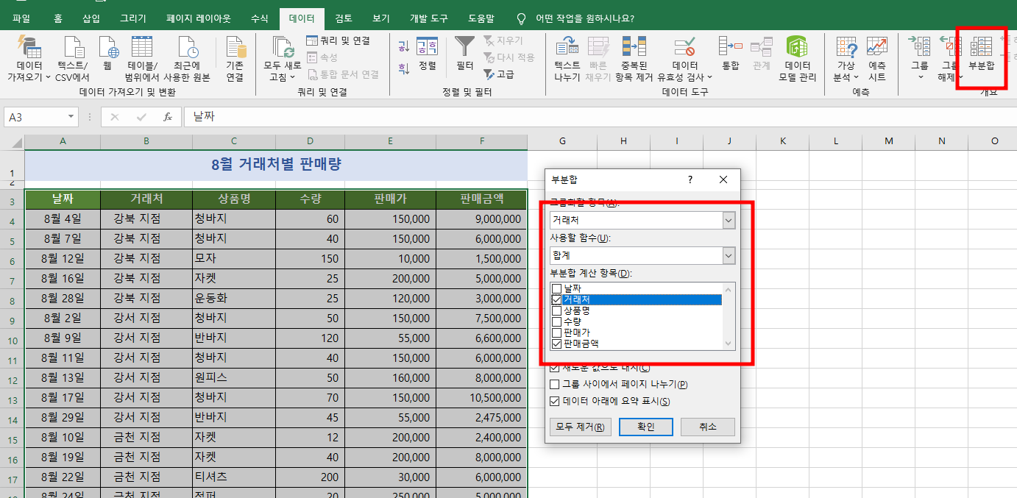Switch to the 삽입 tab
The image size is (1017, 498).
click(x=91, y=18)
